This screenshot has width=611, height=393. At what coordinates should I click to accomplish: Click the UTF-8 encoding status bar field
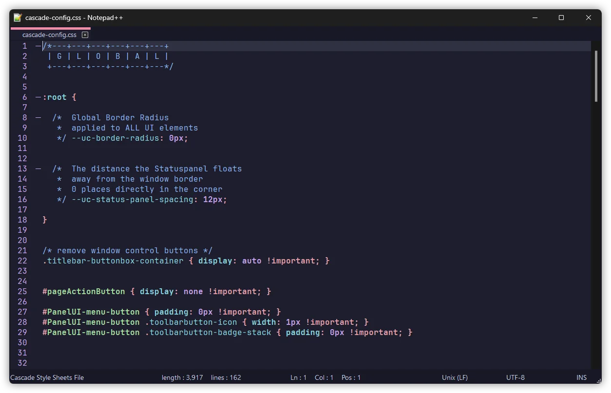(515, 377)
